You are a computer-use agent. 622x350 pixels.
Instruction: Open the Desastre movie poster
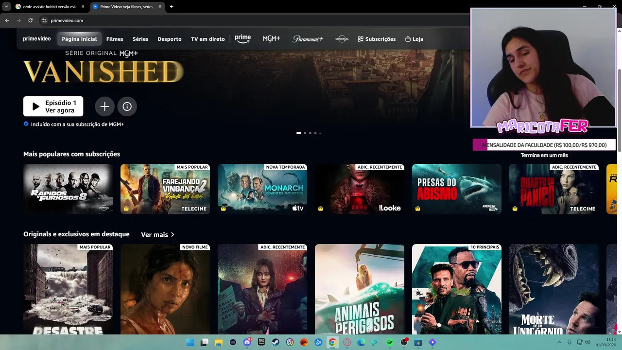(x=68, y=289)
